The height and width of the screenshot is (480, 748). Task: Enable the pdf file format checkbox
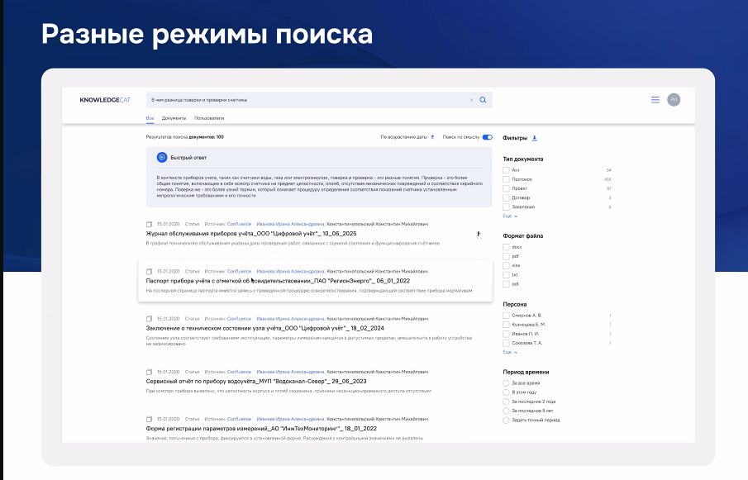coord(506,256)
